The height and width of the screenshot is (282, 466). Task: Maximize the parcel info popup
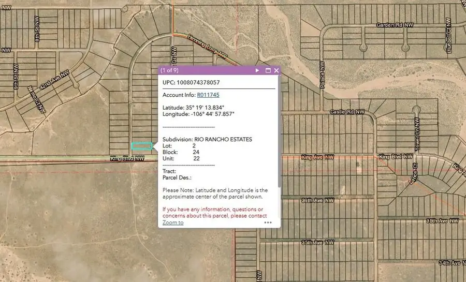268,70
